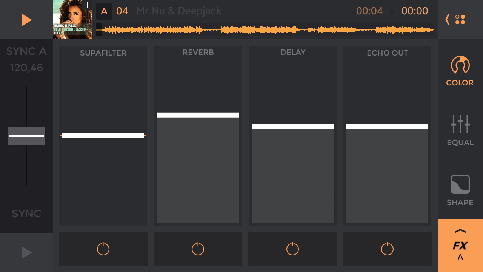Image resolution: width=483 pixels, height=272 pixels.
Task: Toggle Echo Out power button
Action: coord(387,249)
